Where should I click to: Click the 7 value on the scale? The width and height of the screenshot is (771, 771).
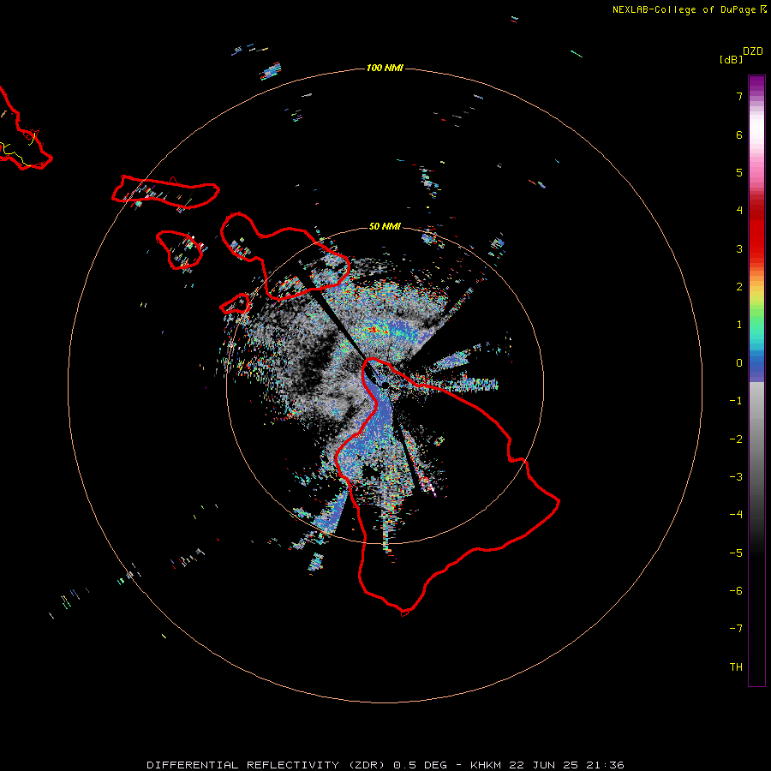click(739, 96)
